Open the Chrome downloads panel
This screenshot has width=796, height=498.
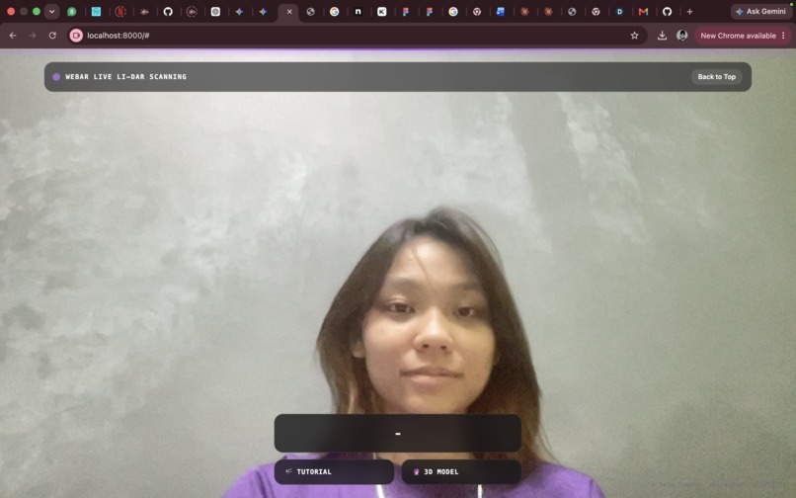click(x=662, y=36)
